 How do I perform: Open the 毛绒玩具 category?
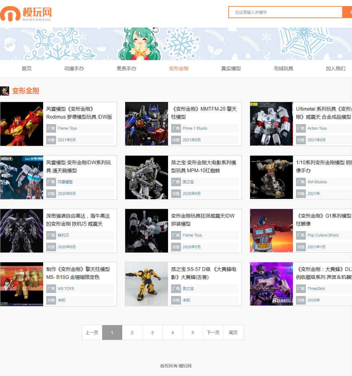click(283, 69)
